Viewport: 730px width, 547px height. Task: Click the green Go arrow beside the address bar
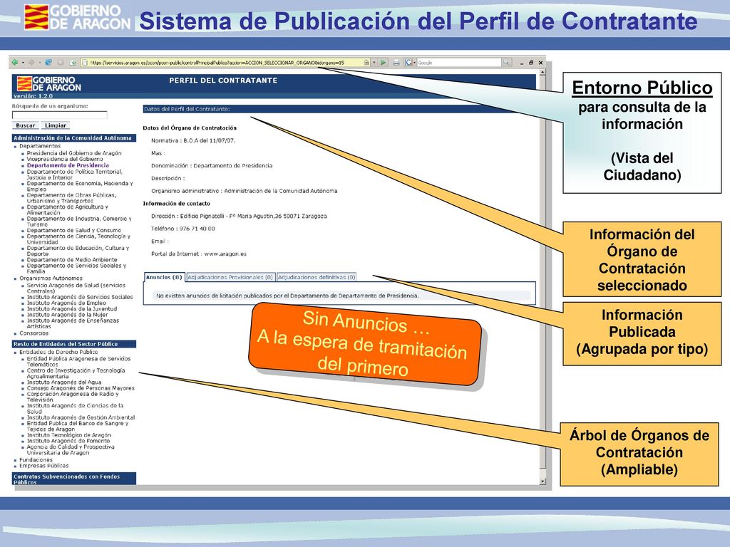tap(383, 63)
